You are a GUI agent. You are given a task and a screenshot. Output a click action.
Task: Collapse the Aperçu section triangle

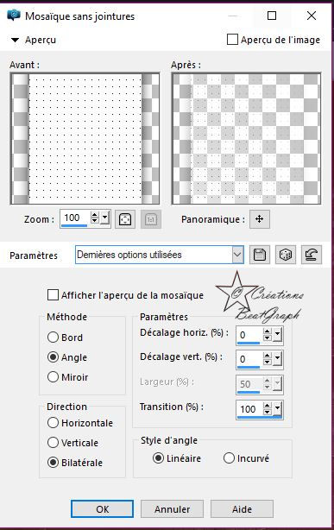(x=15, y=40)
